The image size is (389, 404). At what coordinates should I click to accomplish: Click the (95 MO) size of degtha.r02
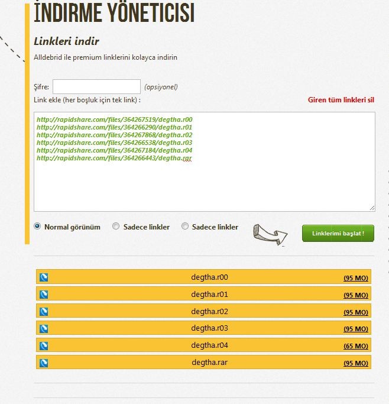pos(356,312)
